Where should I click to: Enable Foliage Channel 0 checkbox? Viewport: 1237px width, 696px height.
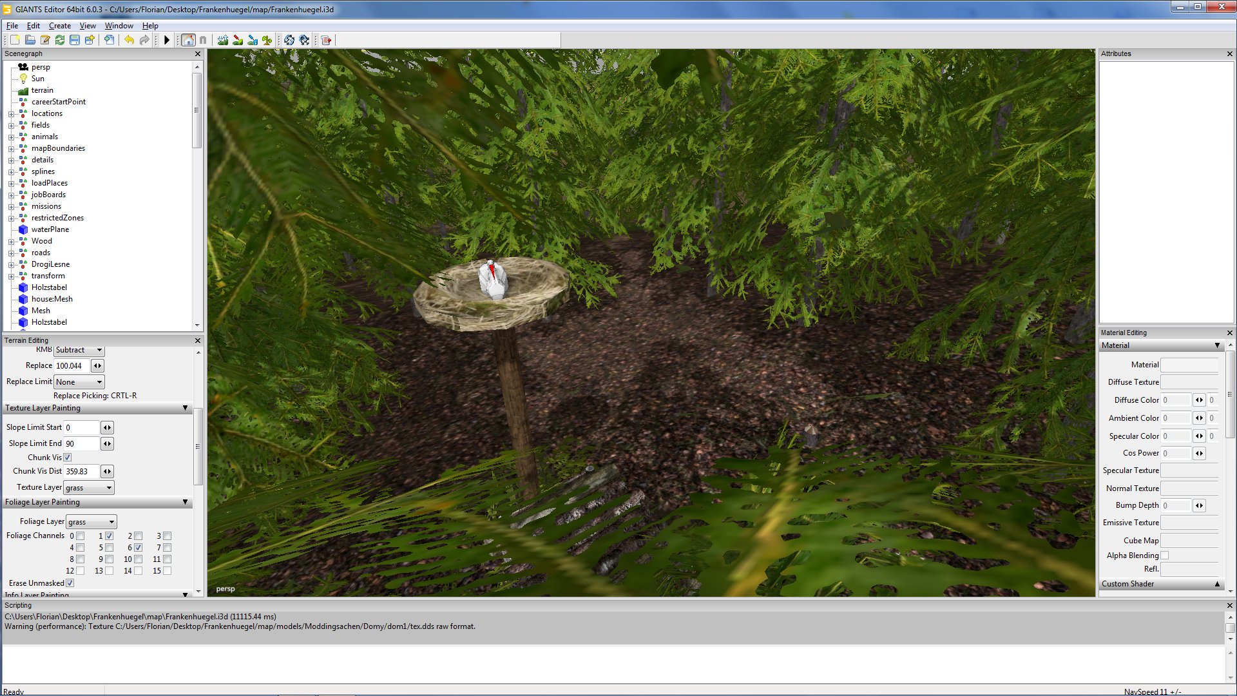[81, 536]
